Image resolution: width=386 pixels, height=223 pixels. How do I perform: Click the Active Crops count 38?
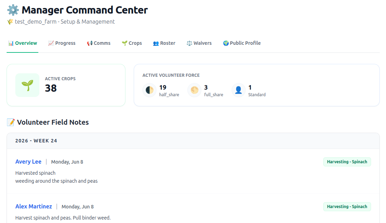51,88
